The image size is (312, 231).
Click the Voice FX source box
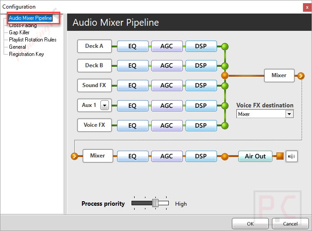[94, 125]
